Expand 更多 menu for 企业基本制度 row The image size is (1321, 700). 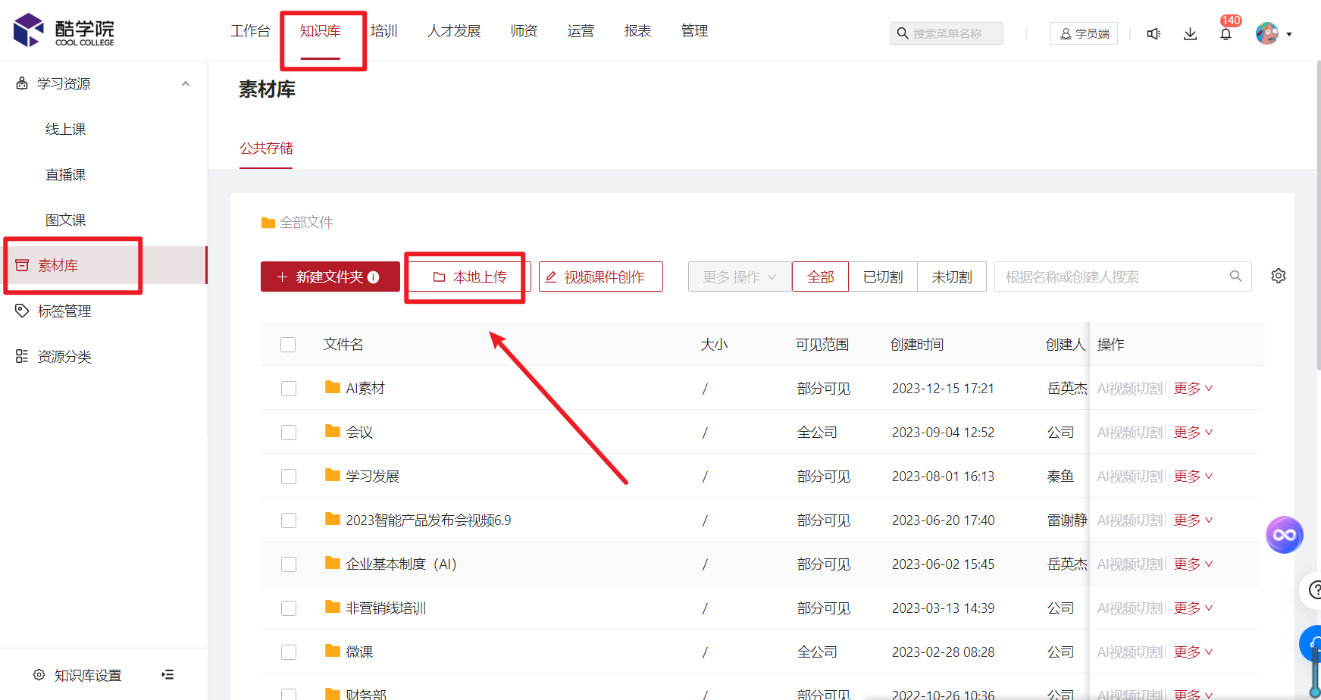point(1193,564)
